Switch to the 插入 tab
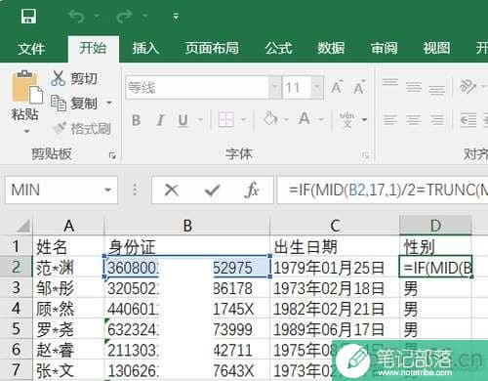 click(x=145, y=49)
